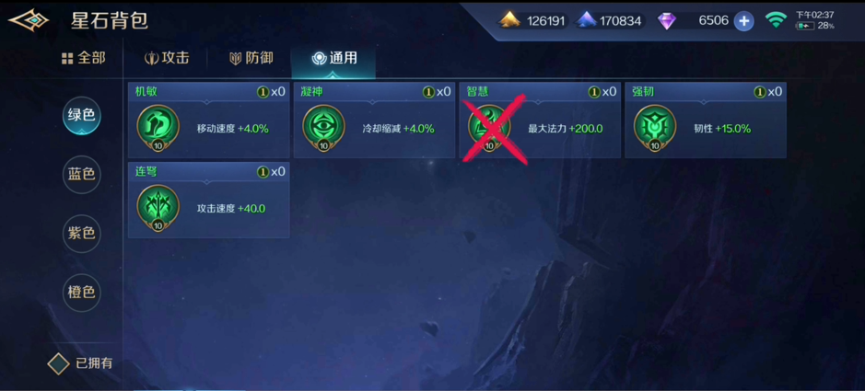865x391 pixels.
Task: Toggle the 已拥有 owned-only checkbox
Action: [58, 363]
